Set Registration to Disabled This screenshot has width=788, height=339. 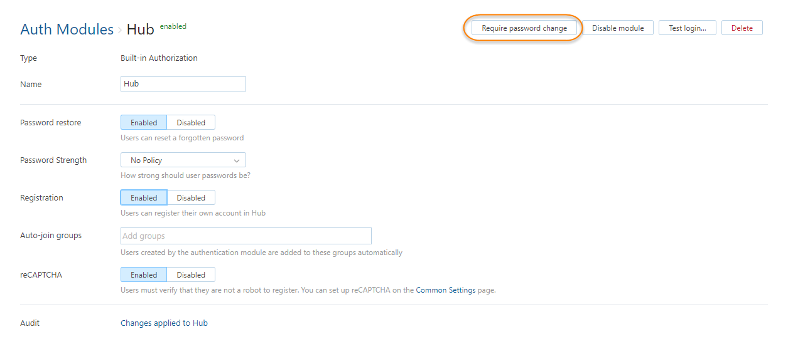click(191, 198)
